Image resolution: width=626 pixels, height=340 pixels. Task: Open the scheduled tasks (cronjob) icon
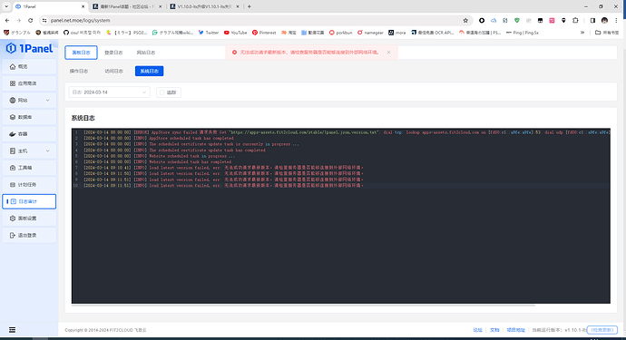[x=13, y=184]
